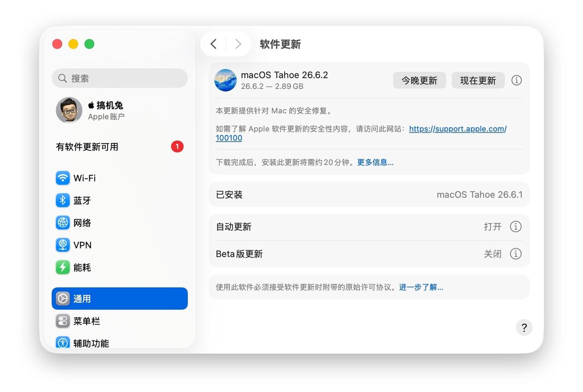The width and height of the screenshot is (583, 392).
Task: Click the macOS Tahoe 26.6.2 update title
Action: click(285, 75)
